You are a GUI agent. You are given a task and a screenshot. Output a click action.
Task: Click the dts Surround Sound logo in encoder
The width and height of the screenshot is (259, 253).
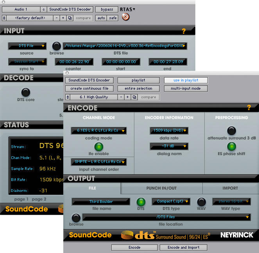[x=166, y=235]
